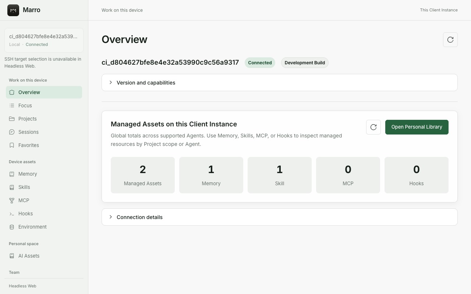
Task: Select the Hooks count card
Action: [417, 175]
